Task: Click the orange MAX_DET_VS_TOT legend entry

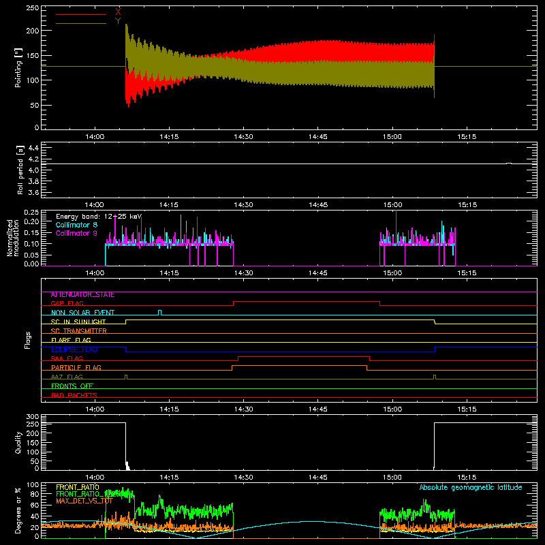Action: [x=84, y=501]
